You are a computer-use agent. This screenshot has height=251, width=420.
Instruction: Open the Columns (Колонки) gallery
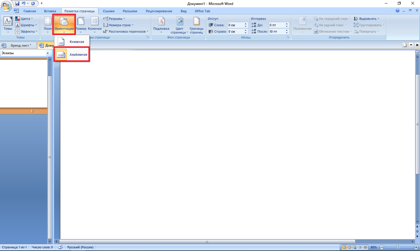[x=94, y=25]
